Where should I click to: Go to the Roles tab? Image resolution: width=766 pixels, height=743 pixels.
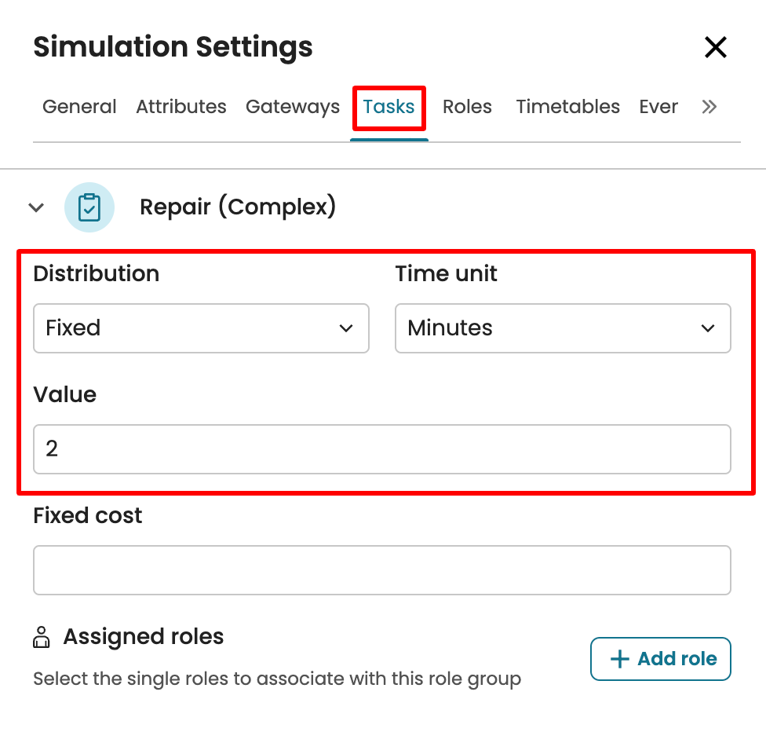[x=467, y=107]
